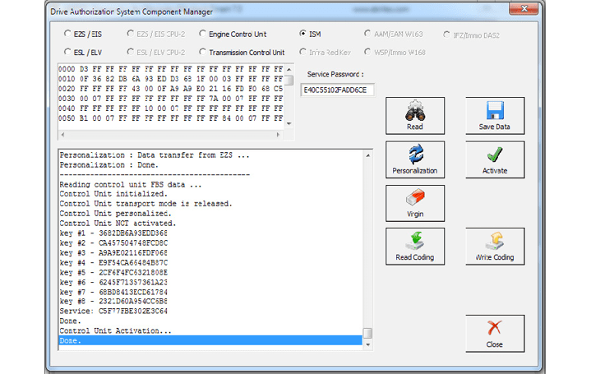Choose the Engine Control Unit option

pos(202,35)
